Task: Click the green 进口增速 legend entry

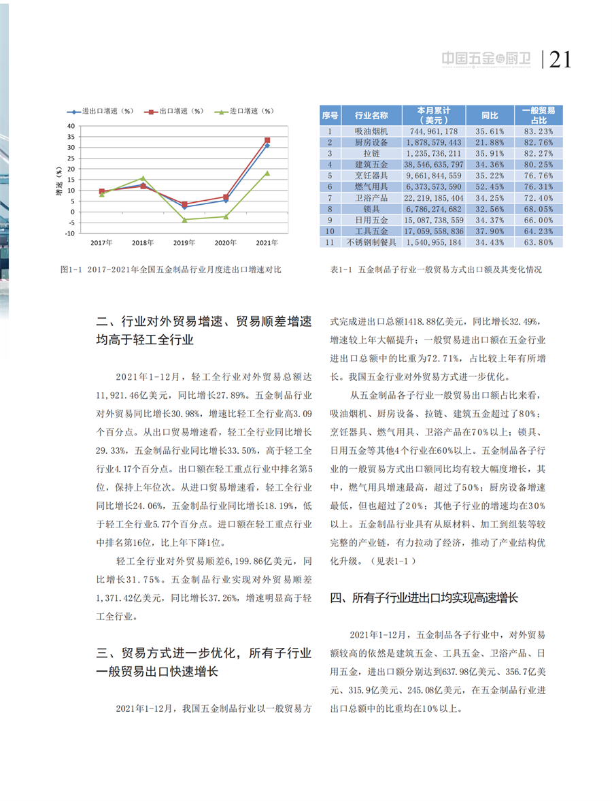Action: (x=244, y=112)
